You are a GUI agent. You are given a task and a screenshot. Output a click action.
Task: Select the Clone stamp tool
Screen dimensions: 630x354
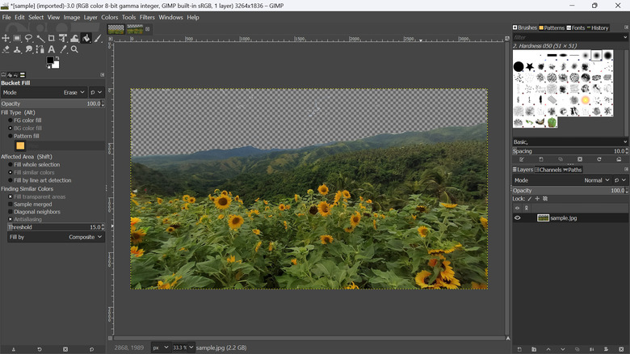(17, 49)
